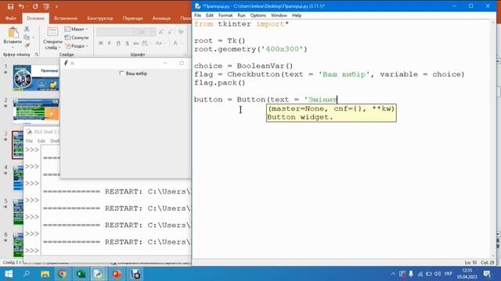Open the Розділ section dropdown
The width and height of the screenshot is (501, 281).
[77, 46]
